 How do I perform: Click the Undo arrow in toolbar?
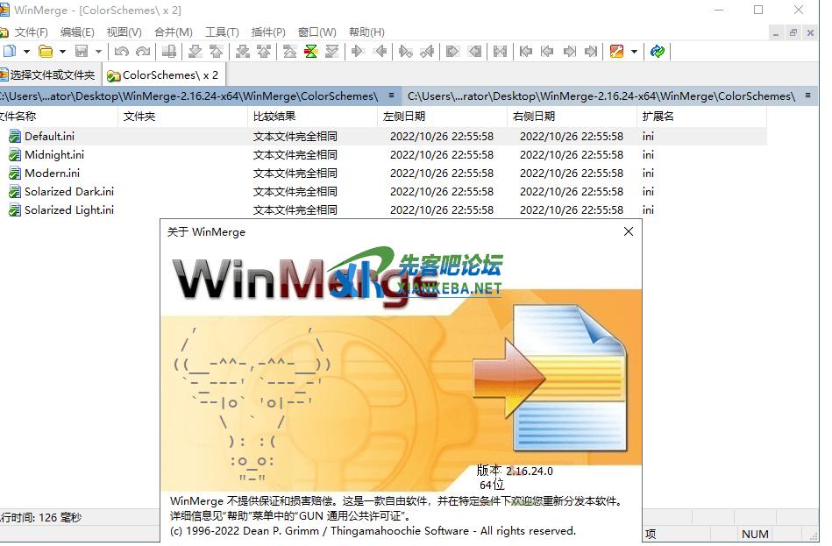(x=121, y=52)
